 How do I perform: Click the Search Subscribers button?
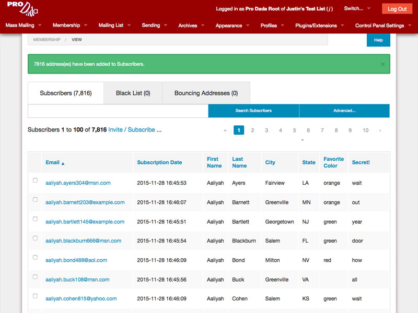(253, 111)
